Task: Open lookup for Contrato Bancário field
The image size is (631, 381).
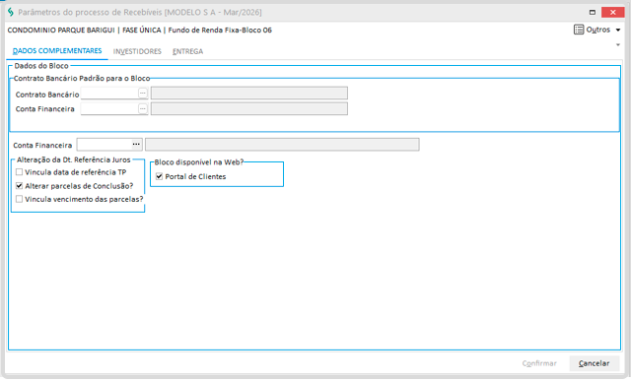Action: [x=142, y=94]
